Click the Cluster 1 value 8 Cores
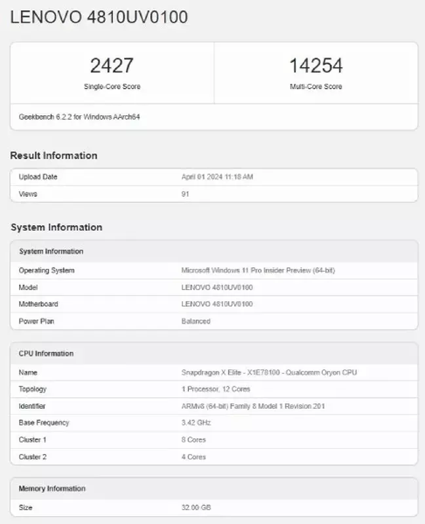This screenshot has width=425, height=524. [193, 440]
